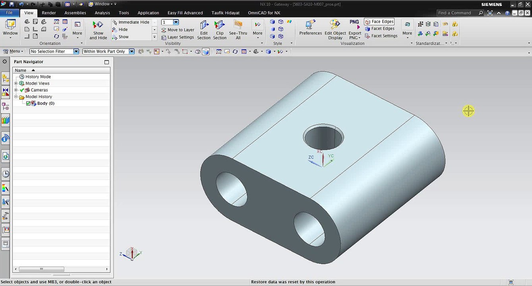Open the Visualization More dropdown
The width and height of the screenshot is (532, 286).
(407, 30)
